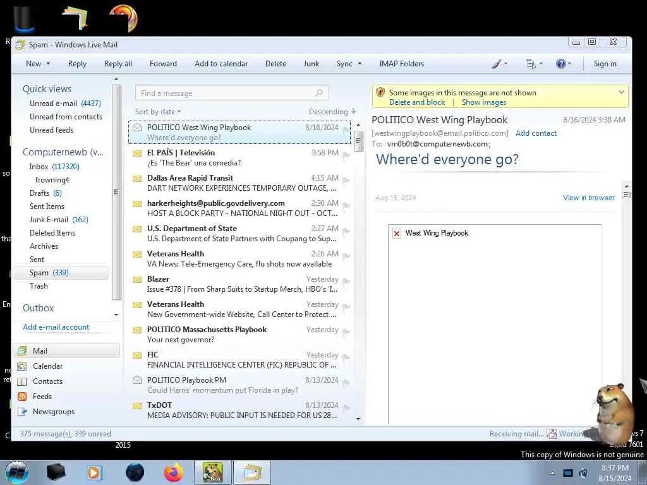
Task: Click the orange Feeds RSS icon
Action: click(x=22, y=397)
